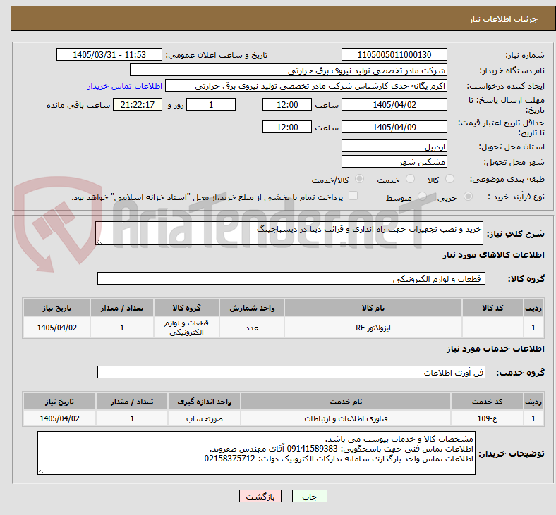Click the کد خدمت column header
The image size is (556, 515).
(x=488, y=402)
